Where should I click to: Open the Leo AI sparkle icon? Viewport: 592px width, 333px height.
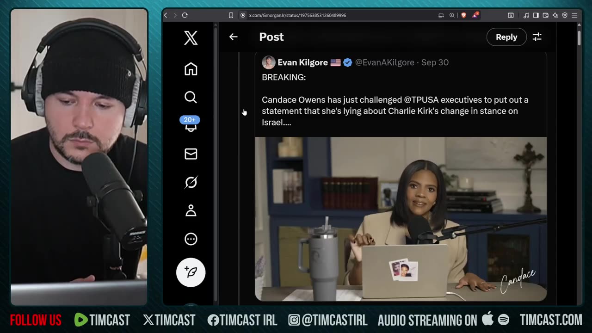click(555, 15)
